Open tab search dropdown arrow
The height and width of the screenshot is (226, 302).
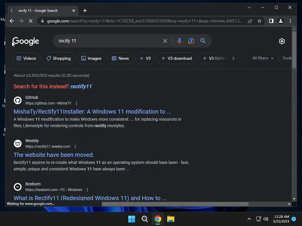[249, 7]
